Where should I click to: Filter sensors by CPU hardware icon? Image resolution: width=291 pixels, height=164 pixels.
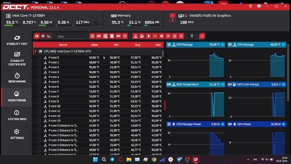92,36
